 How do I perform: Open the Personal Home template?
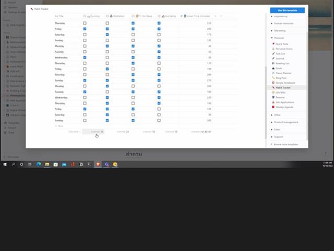click(284, 49)
